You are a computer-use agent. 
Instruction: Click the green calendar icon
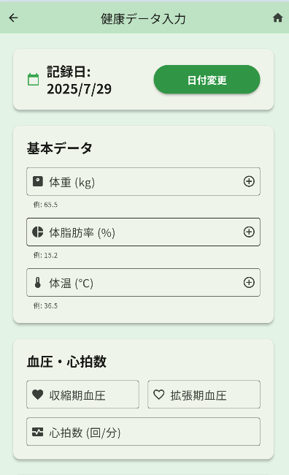[x=34, y=80]
